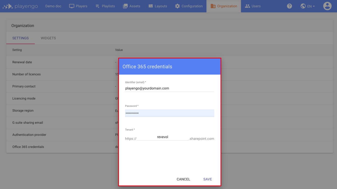Screen dimensions: 337x189
Task: Click the .sharepoint.com suffix text
Action: pos(202,139)
